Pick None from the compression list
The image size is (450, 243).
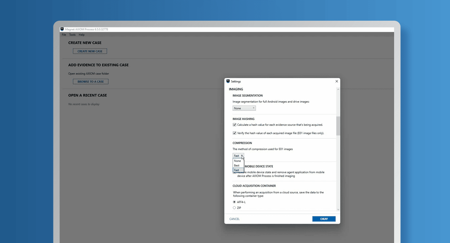(x=238, y=161)
